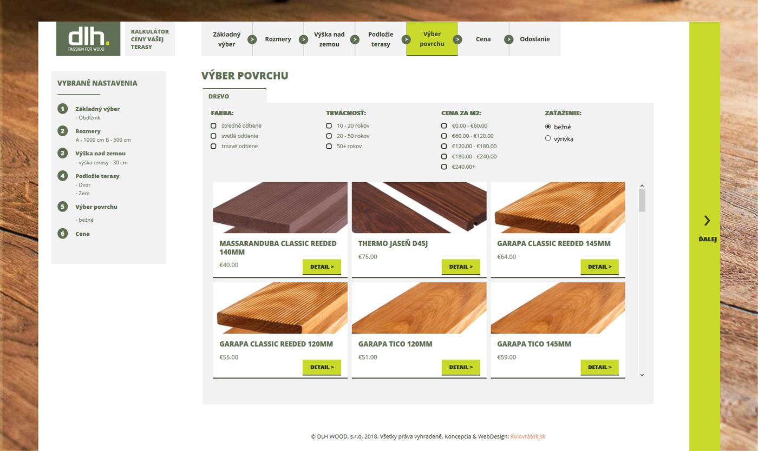Click the number 3 circle beside Výška nad zemou

[63, 153]
